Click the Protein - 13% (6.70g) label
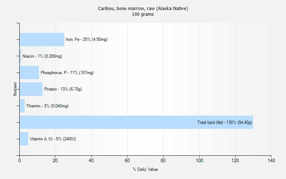The width and height of the screenshot is (286, 179). pyautogui.click(x=63, y=89)
